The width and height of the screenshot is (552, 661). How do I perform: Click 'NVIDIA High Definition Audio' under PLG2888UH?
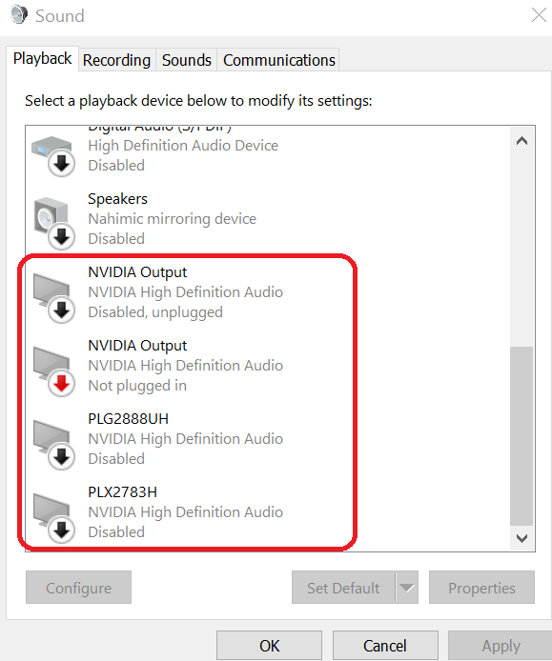[185, 439]
